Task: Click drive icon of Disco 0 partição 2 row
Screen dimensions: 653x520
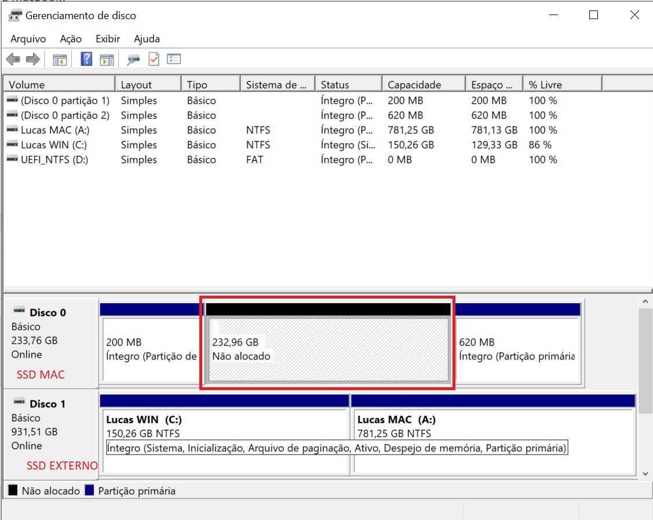Action: coord(13,115)
